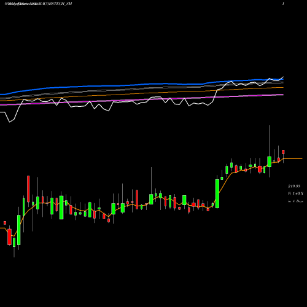Click the flat orange price line extending right
This screenshot has height=307, width=307.
[293, 158]
